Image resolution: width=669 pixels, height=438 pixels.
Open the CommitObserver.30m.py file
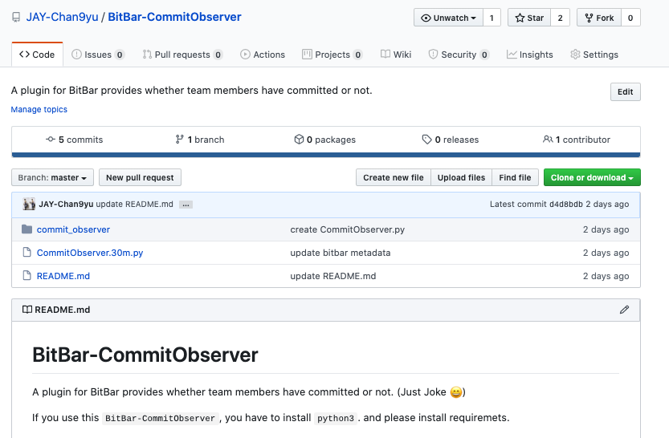tap(90, 253)
